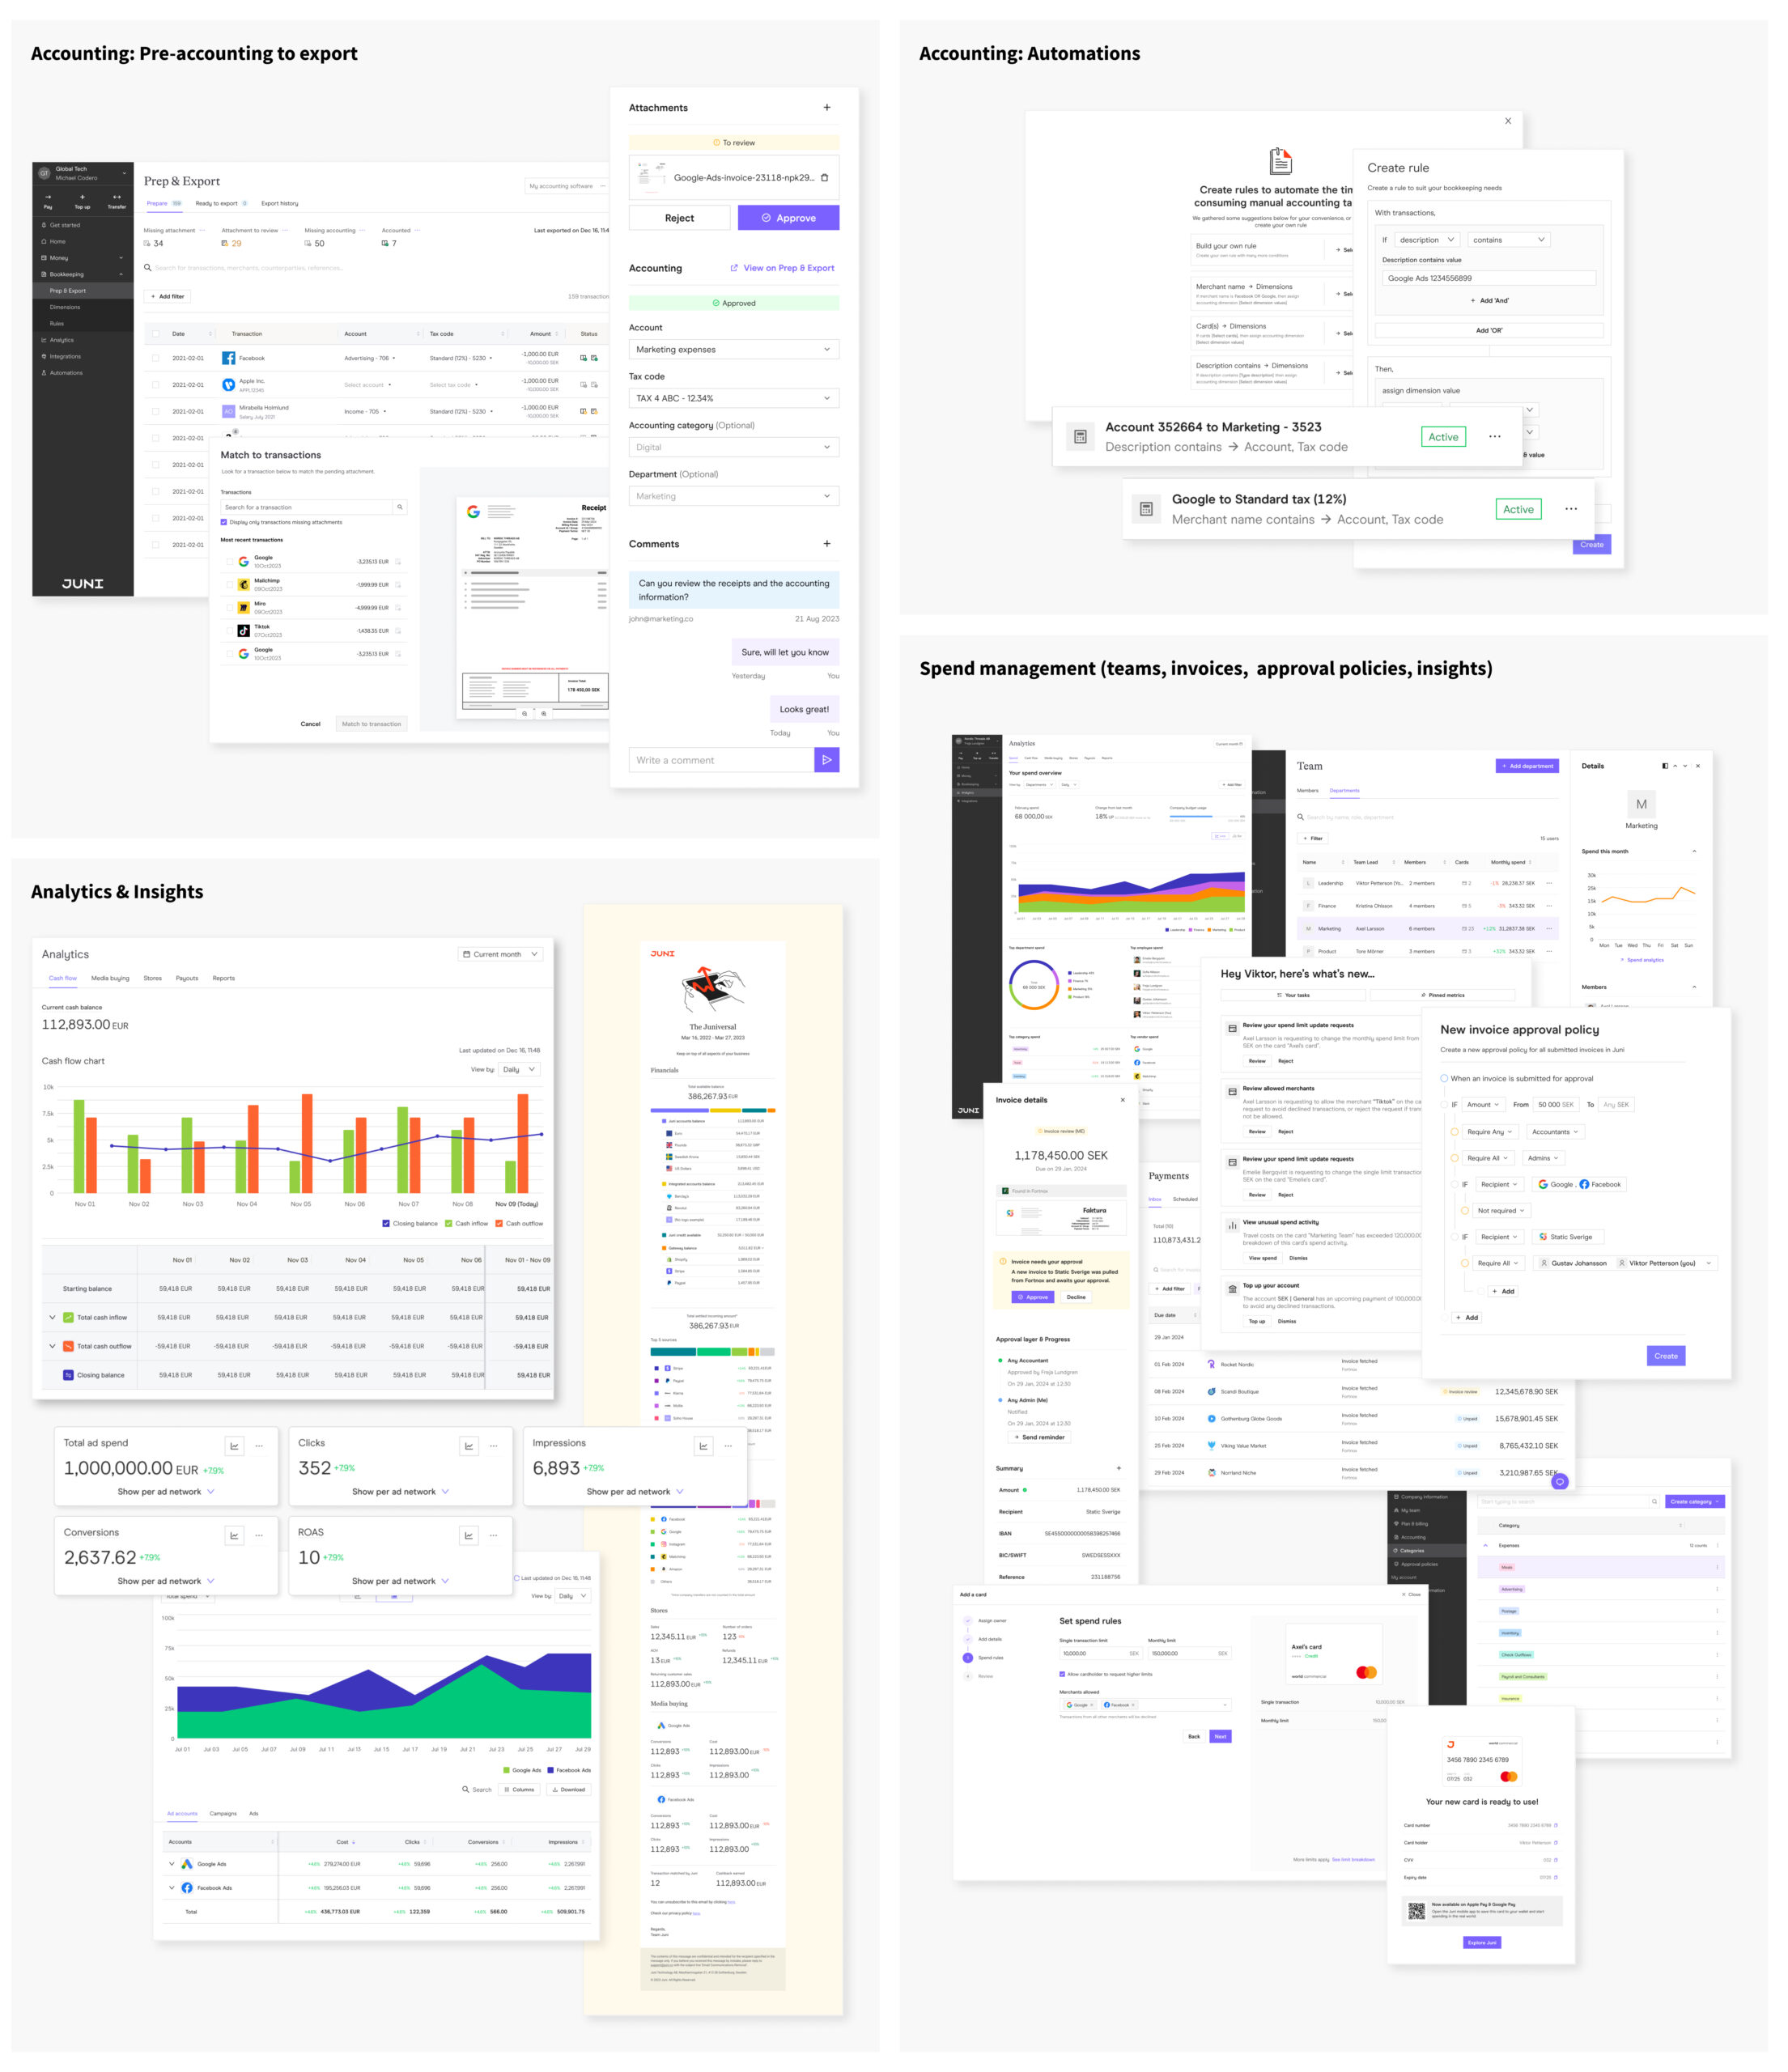Viewport: 1788px width, 2072px height.
Task: Click View on Prep and Export link
Action: click(x=780, y=270)
